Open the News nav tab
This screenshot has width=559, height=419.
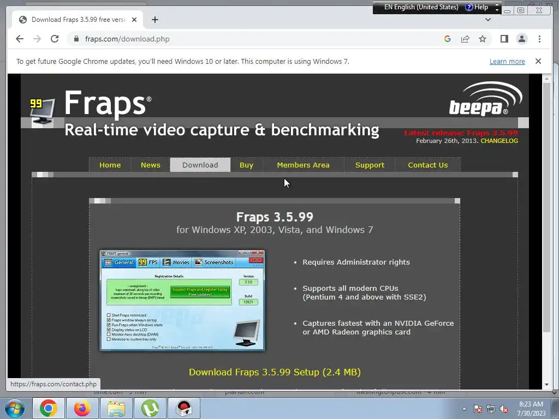pyautogui.click(x=151, y=165)
